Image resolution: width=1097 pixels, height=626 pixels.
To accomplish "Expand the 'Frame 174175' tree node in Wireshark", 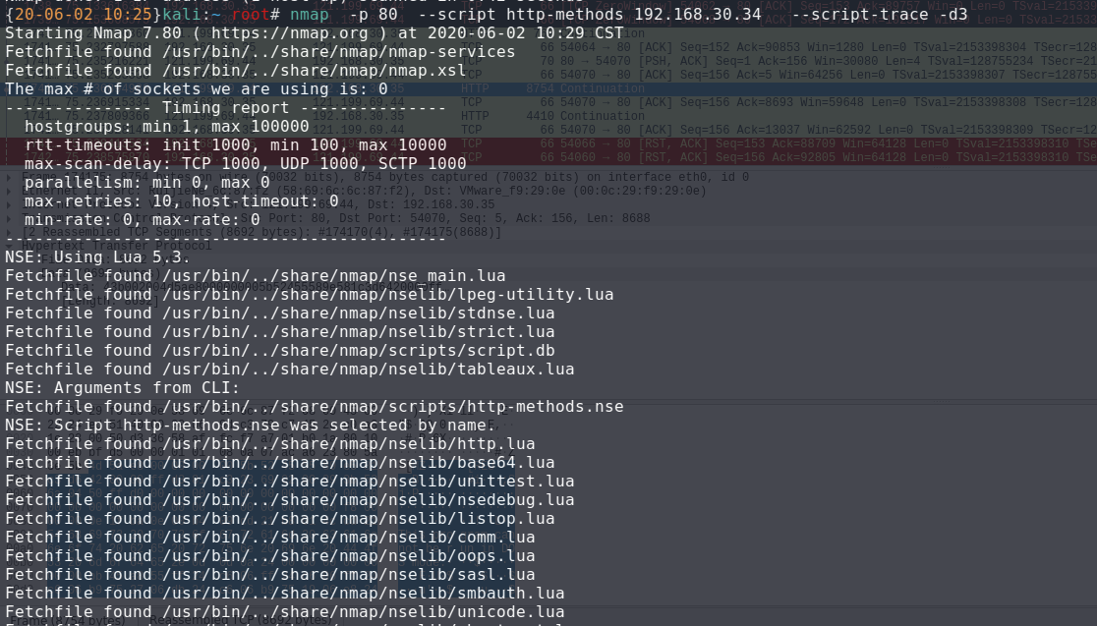I will 9,177.
